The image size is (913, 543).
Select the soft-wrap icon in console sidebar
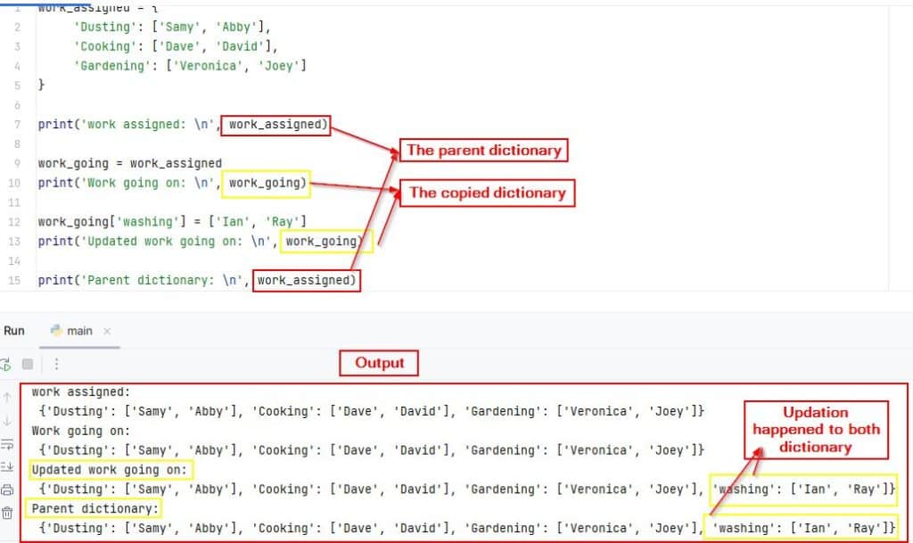(x=9, y=444)
